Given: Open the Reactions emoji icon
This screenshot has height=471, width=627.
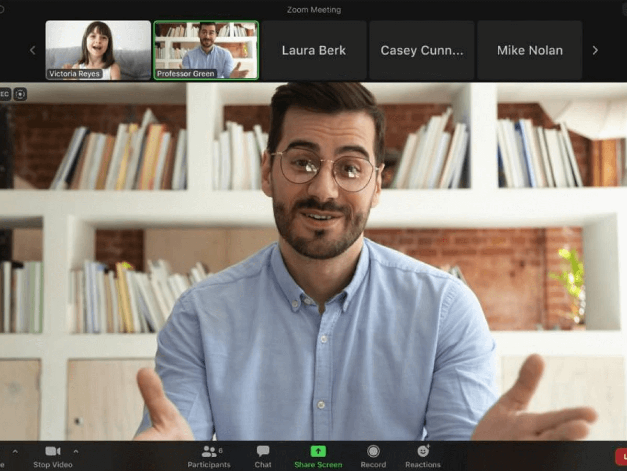Looking at the screenshot, I should tap(423, 451).
